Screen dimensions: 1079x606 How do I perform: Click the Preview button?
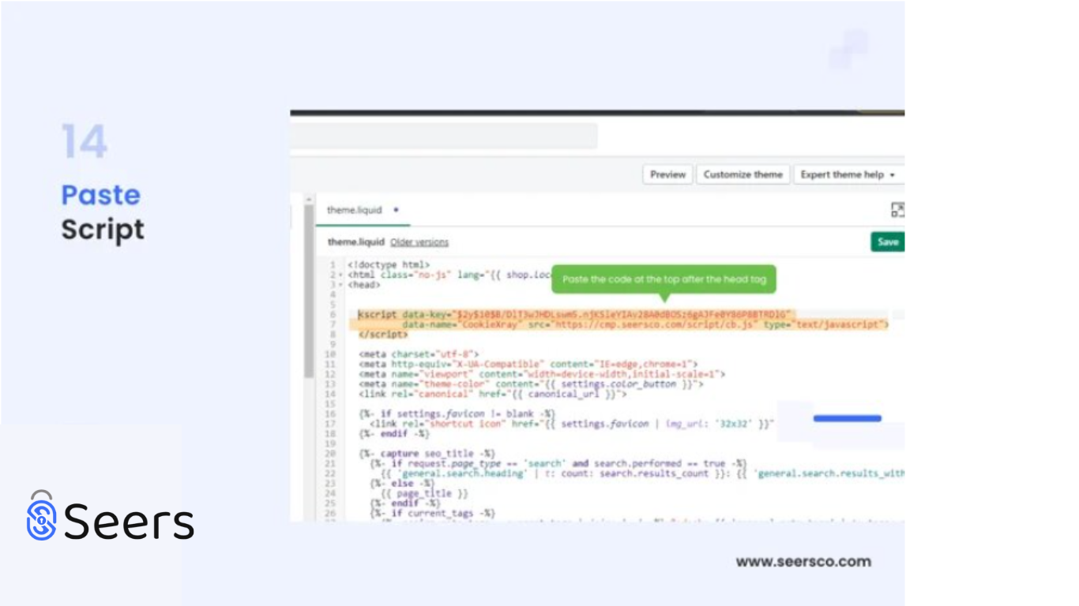point(668,174)
